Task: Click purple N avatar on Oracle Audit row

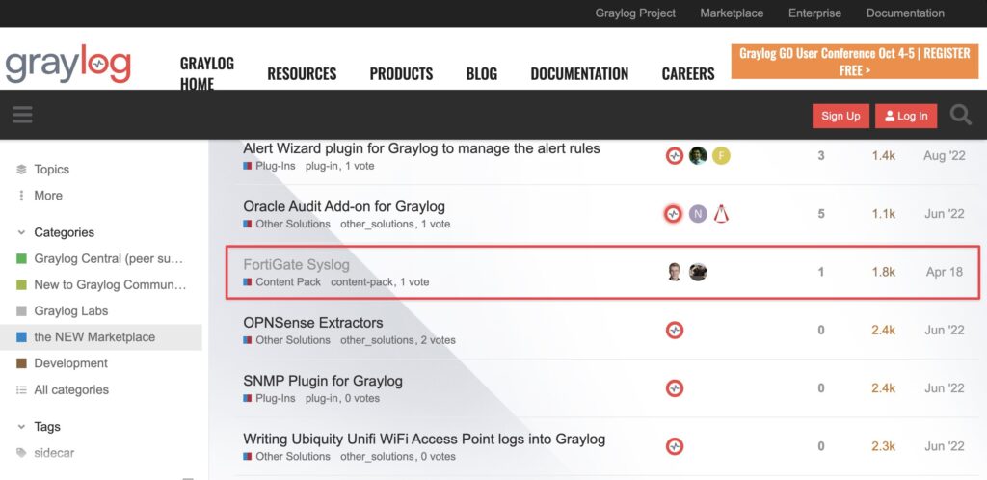Action: tap(698, 214)
